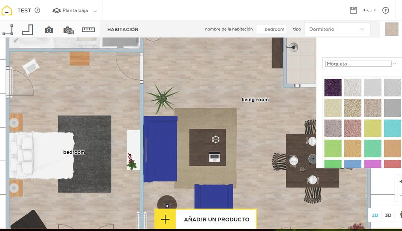The height and width of the screenshot is (231, 402).
Task: Switch to 2D view
Action: pos(375,215)
